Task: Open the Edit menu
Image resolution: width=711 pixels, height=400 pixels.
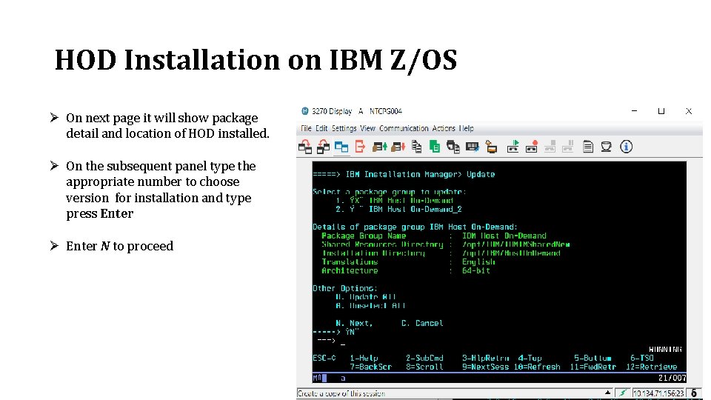Action: (x=321, y=128)
